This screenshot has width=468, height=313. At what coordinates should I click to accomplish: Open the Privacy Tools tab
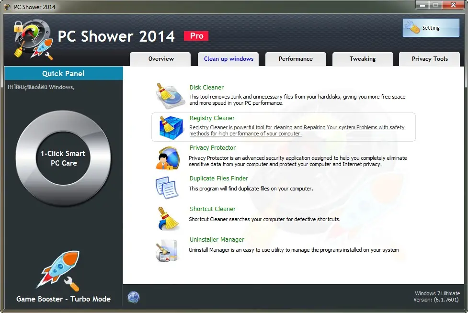430,59
